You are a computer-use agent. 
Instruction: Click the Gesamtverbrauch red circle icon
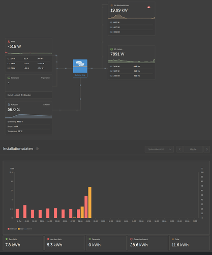(131, 239)
